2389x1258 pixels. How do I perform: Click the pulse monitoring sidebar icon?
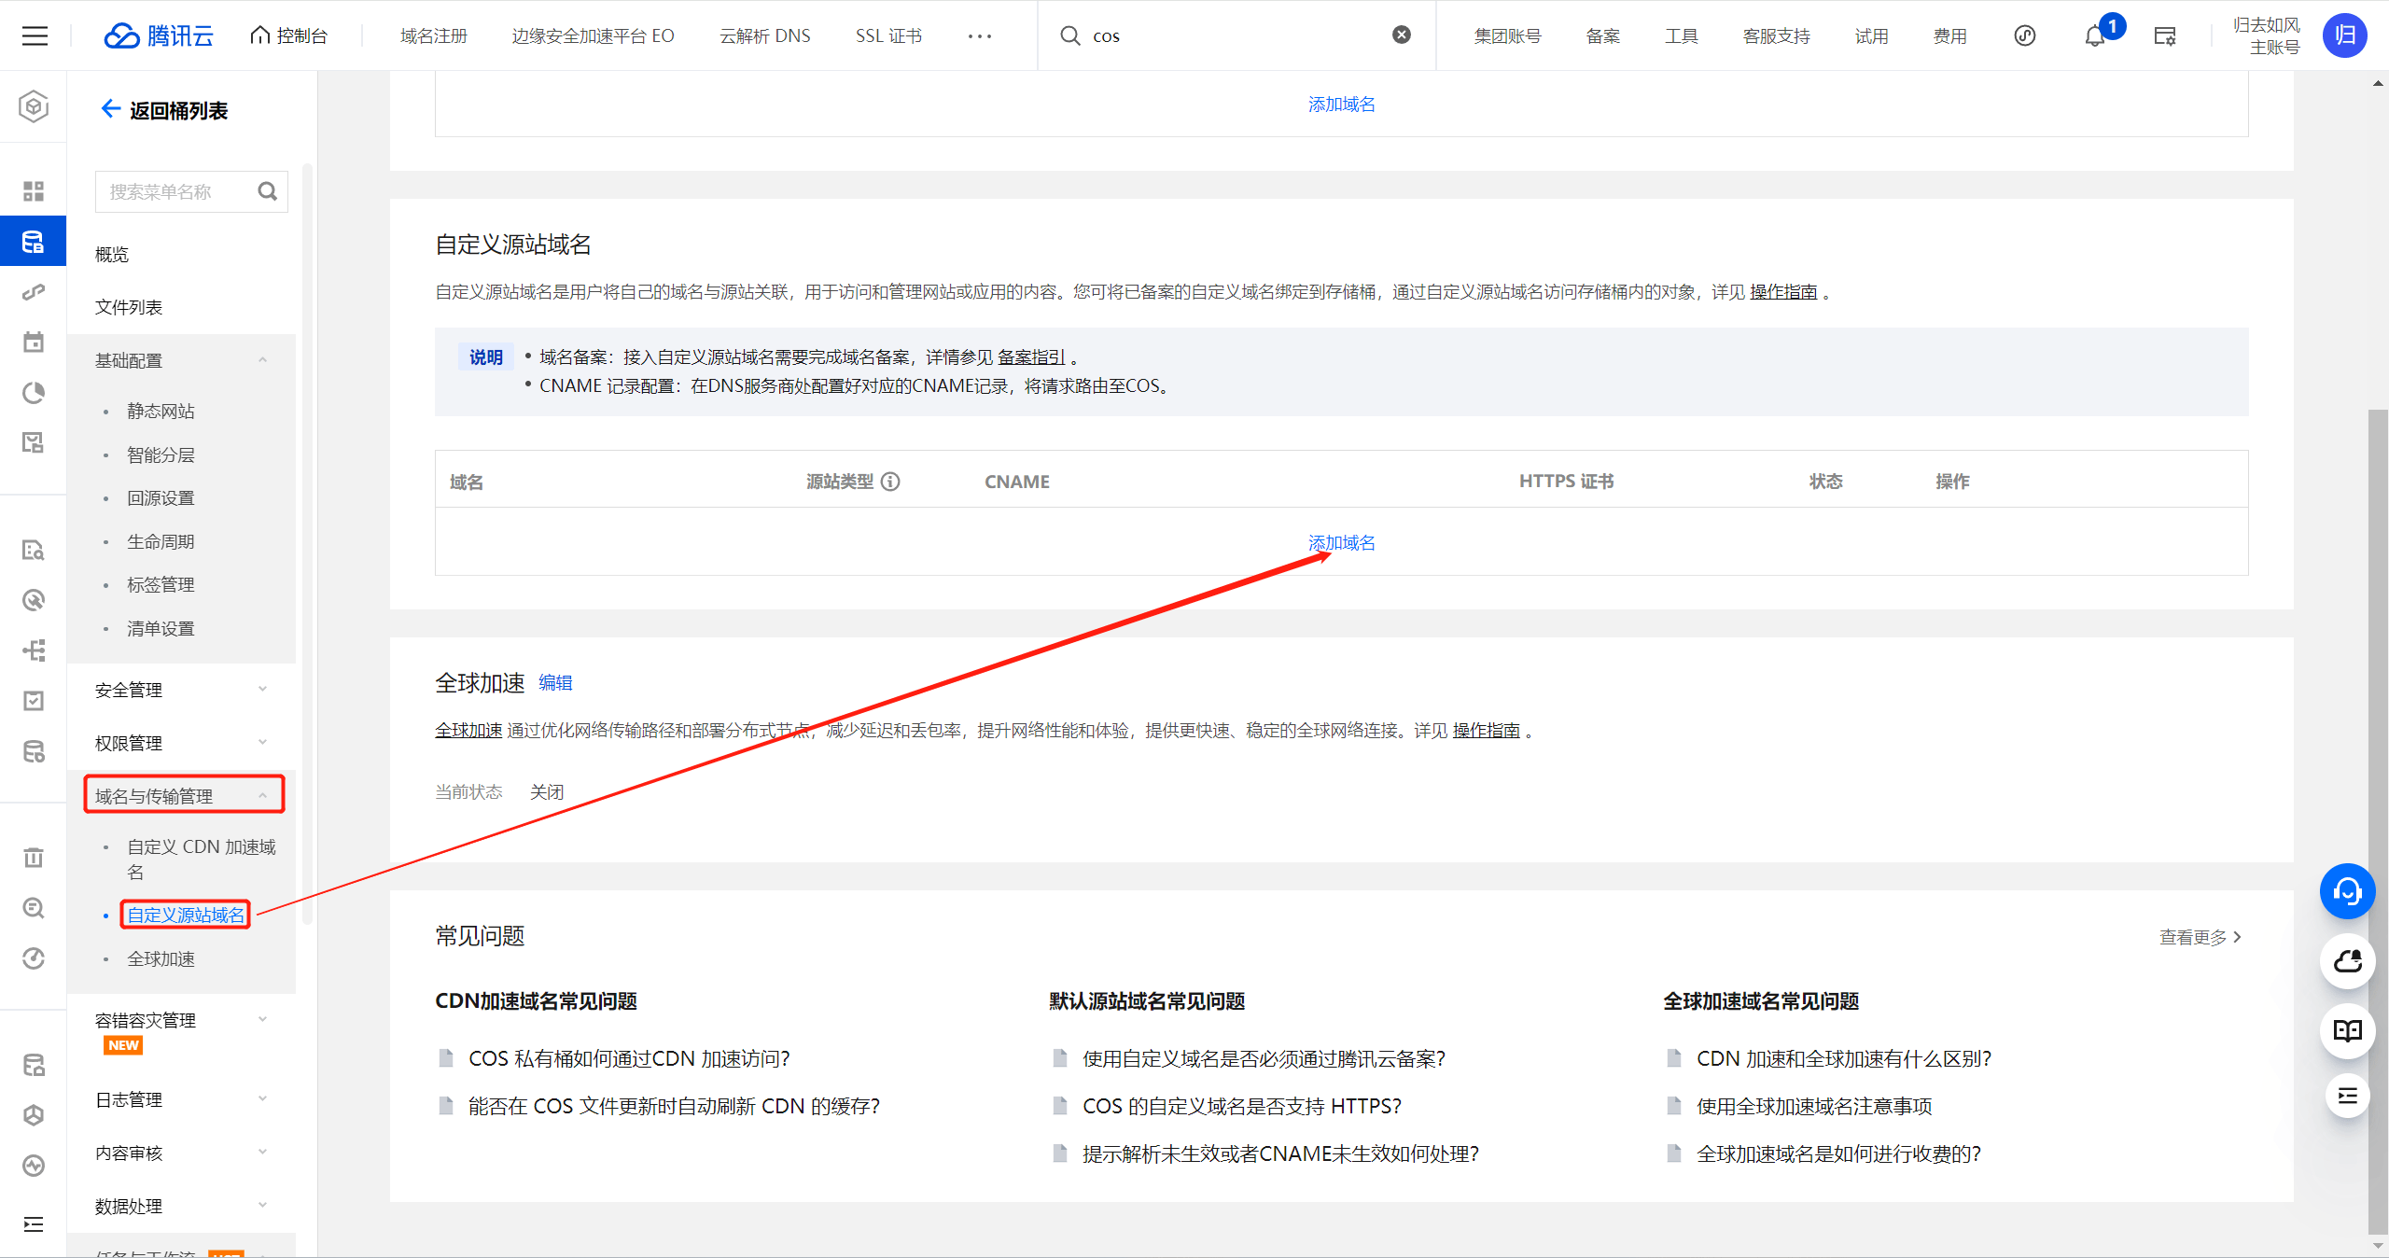[34, 1166]
